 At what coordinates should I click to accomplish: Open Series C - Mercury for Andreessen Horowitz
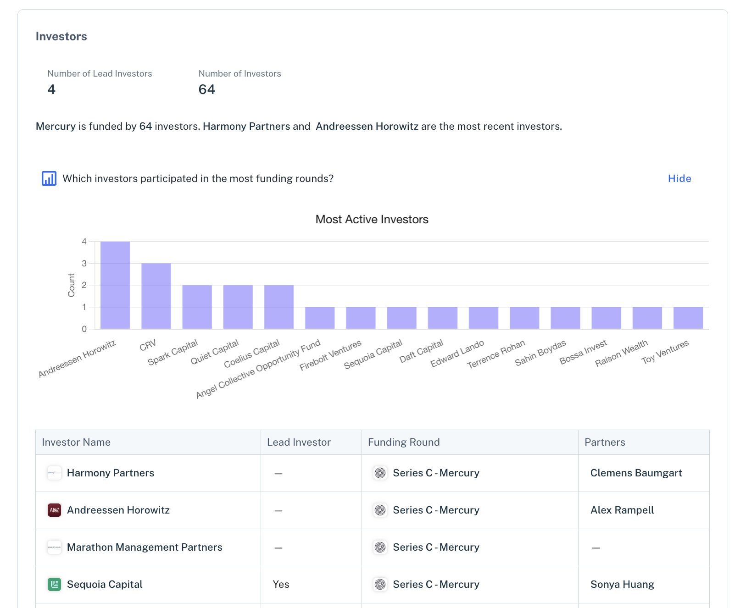pyautogui.click(x=436, y=510)
